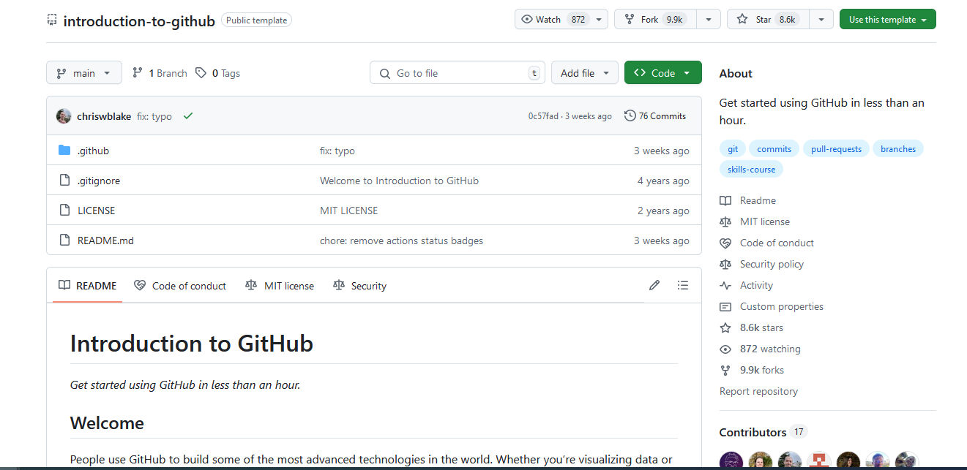Open the Watch notifications dropdown arrow

tap(599, 20)
